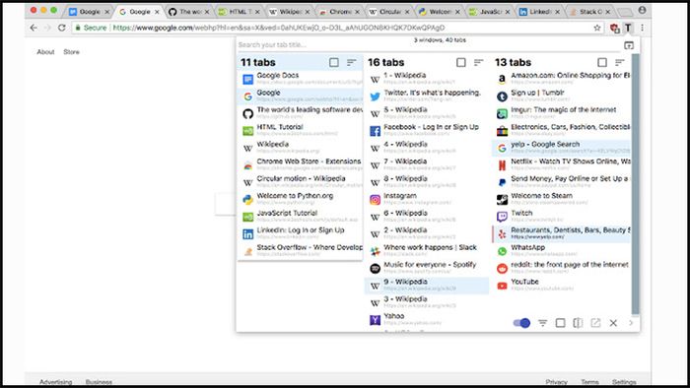This screenshot has height=388, width=690.
Task: Sort the 16 tabs window list
Action: pyautogui.click(x=478, y=62)
